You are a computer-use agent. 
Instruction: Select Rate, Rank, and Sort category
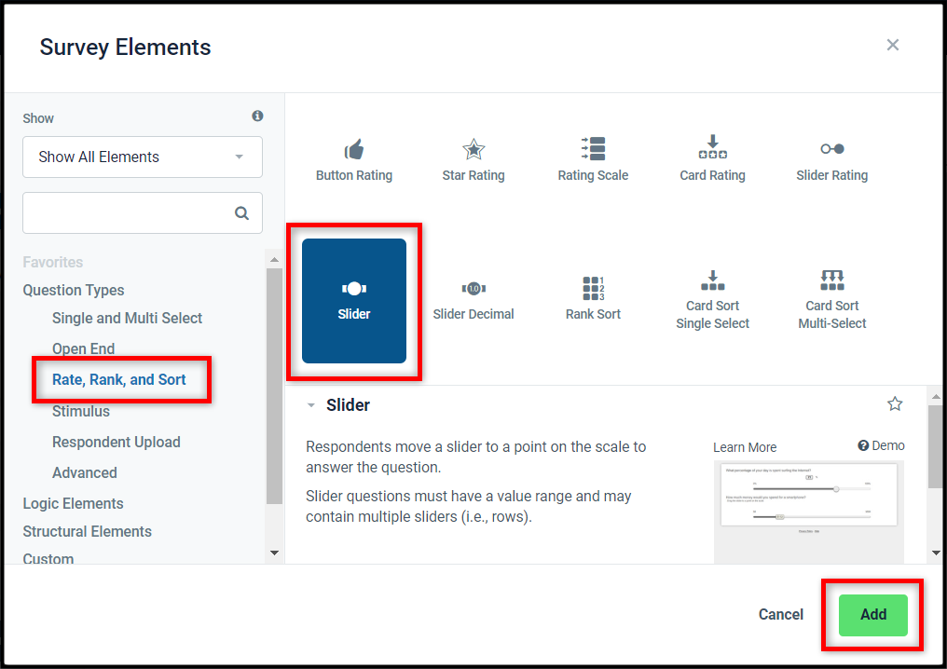119,380
